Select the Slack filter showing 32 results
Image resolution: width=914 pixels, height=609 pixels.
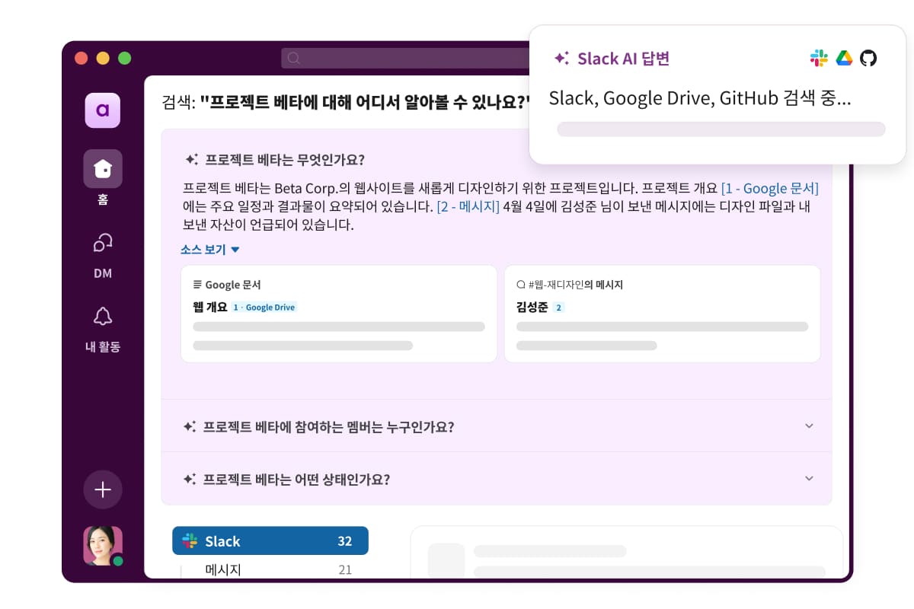coord(270,541)
